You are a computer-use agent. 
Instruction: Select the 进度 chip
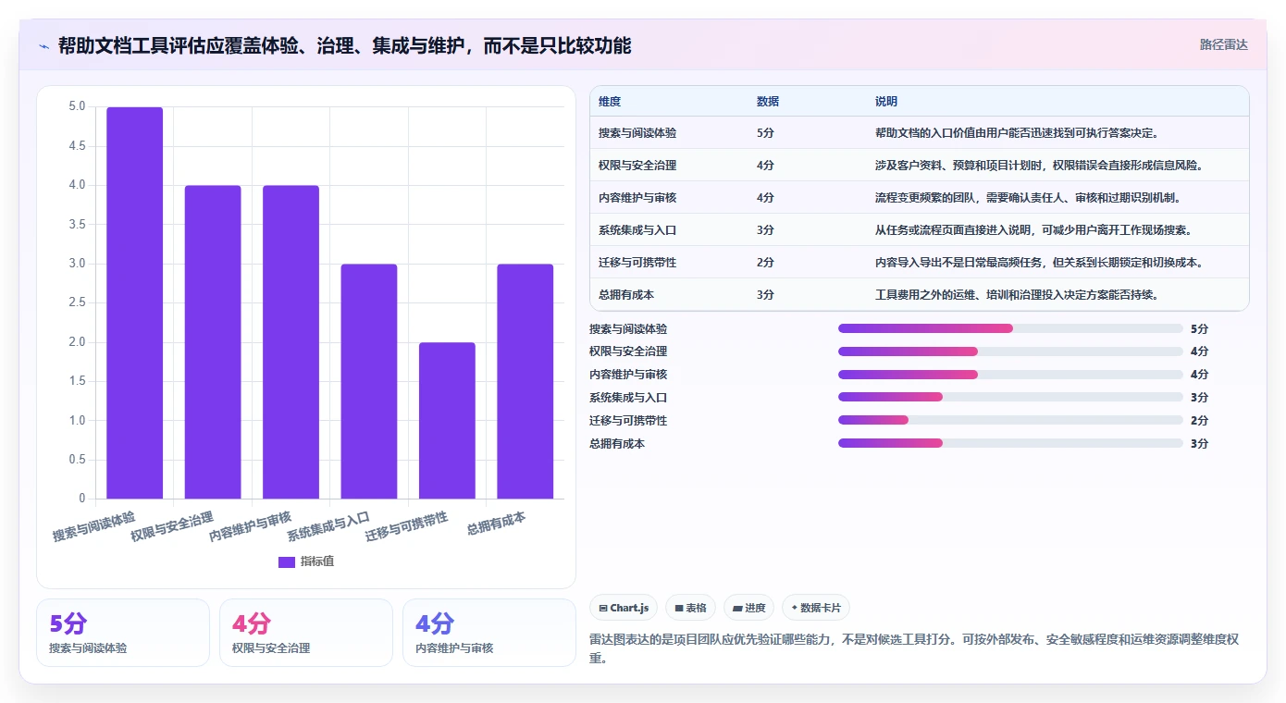point(748,608)
